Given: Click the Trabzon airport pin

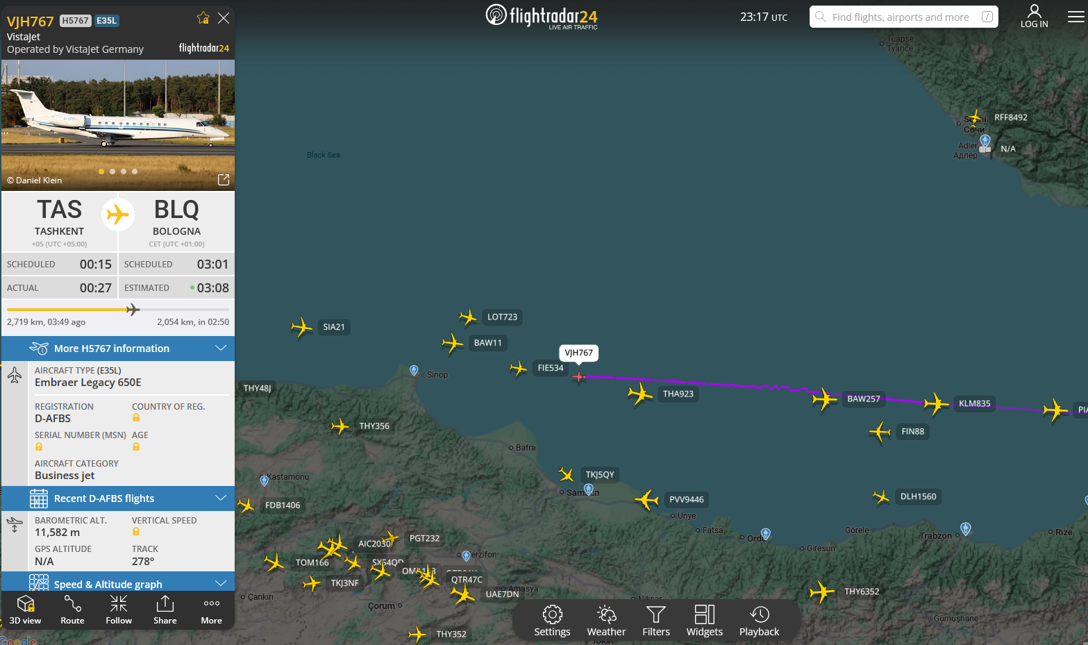Looking at the screenshot, I should coord(965,529).
